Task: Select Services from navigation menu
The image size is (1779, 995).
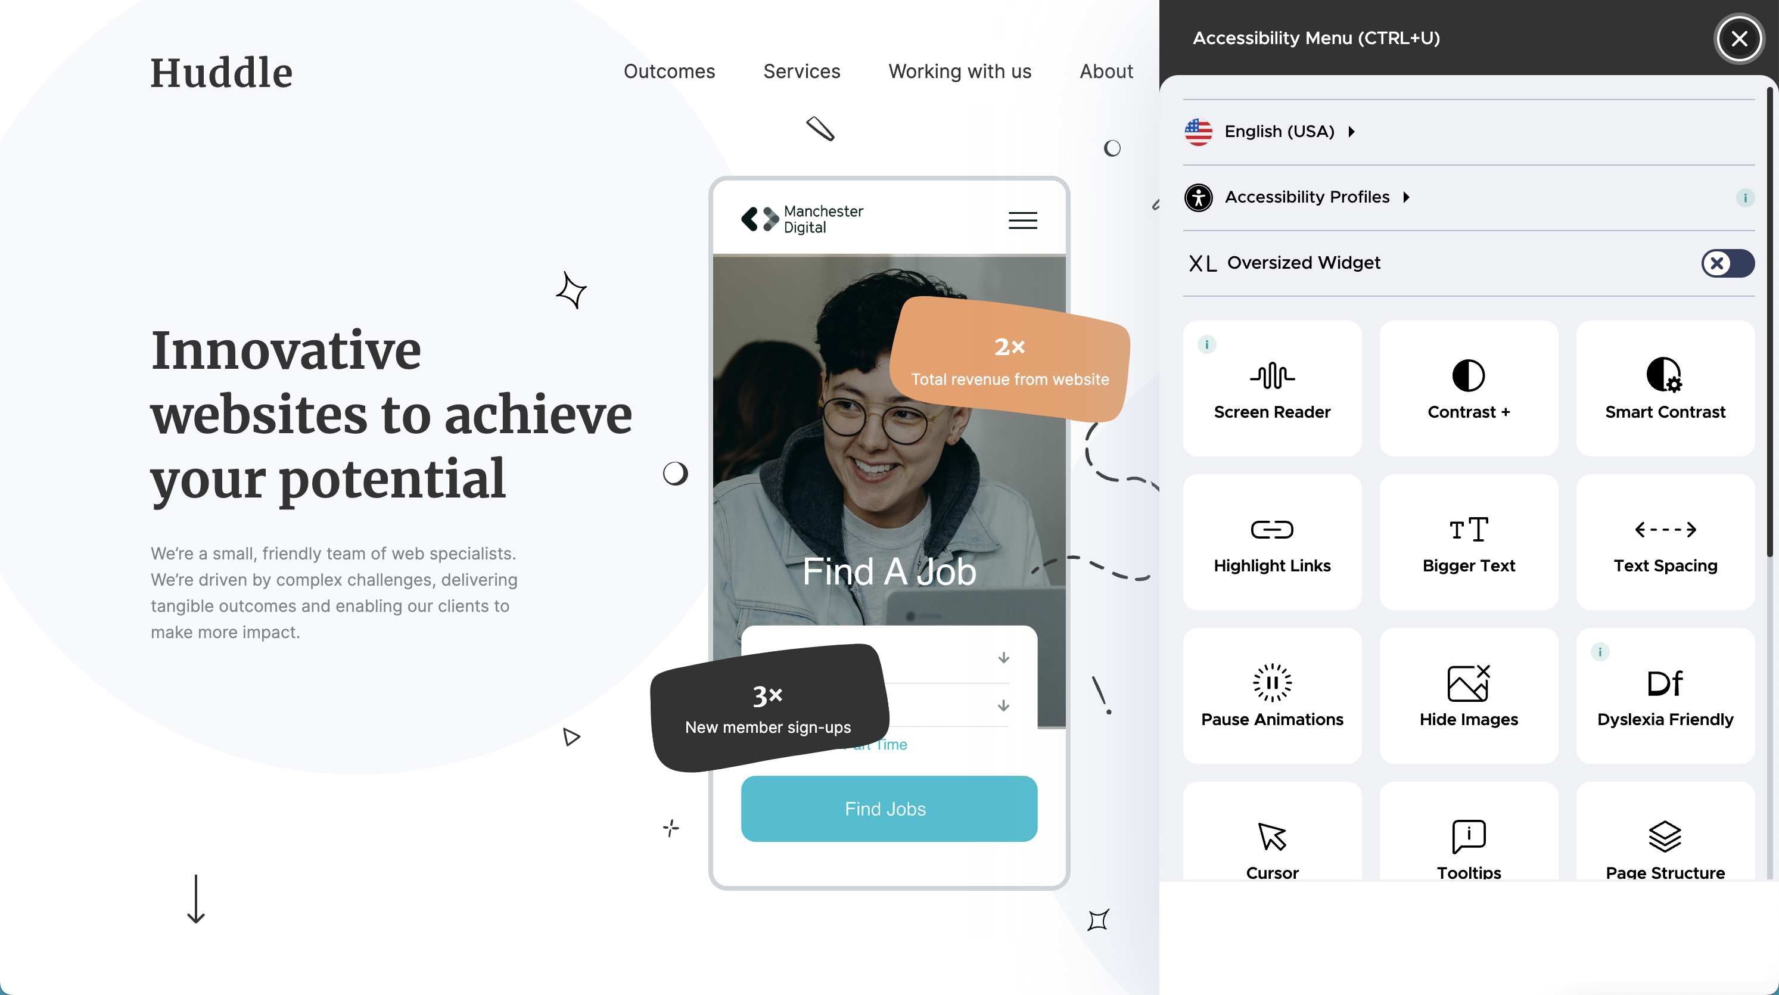Action: [801, 71]
